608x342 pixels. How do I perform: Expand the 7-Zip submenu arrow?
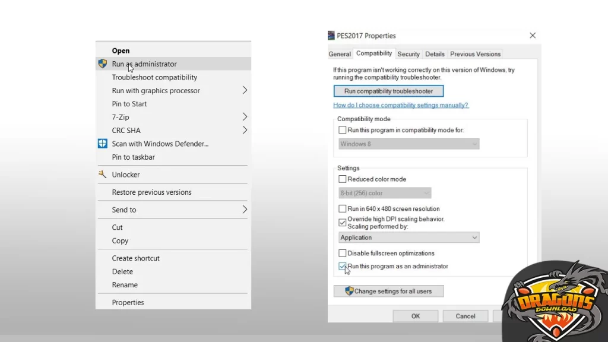coord(245,117)
